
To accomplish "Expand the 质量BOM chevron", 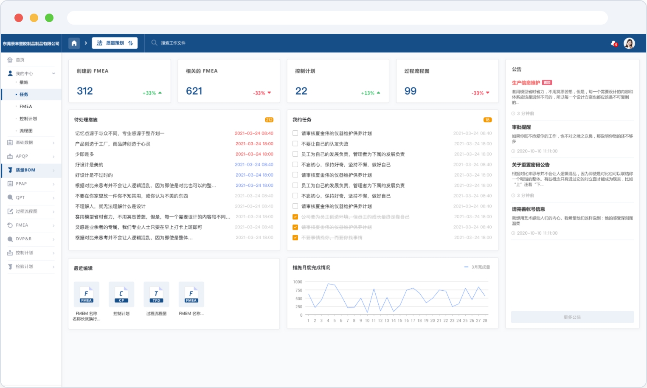I will 53,170.
